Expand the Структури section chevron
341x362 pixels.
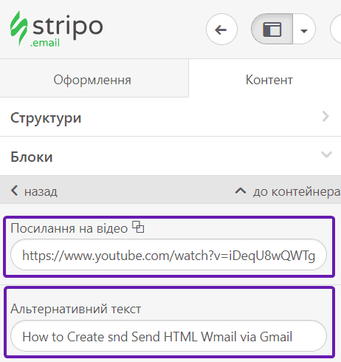point(325,117)
